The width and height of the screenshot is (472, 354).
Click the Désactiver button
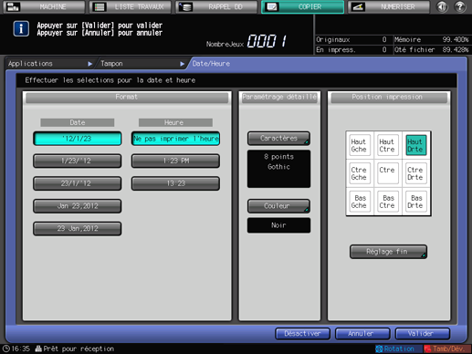tap(302, 334)
